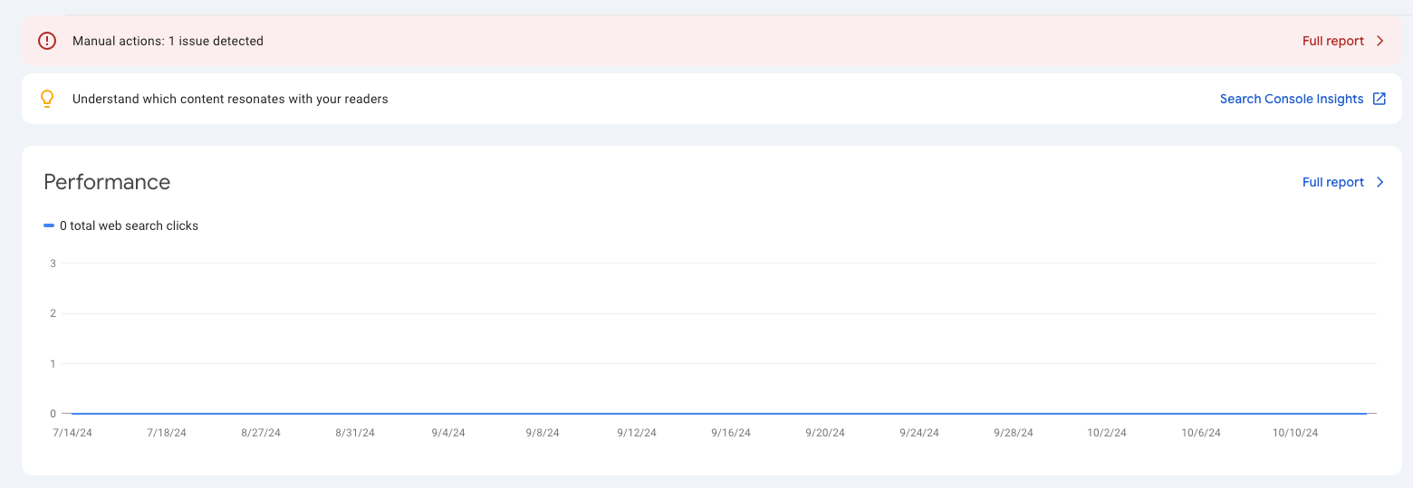
Task: Click the red manual actions warning icon
Action: click(47, 41)
